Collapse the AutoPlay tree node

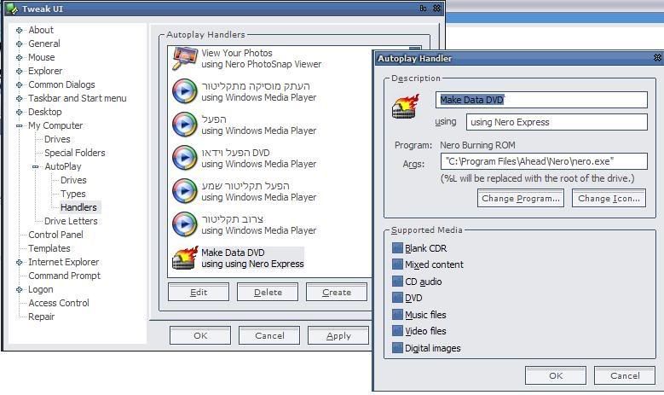point(36,166)
